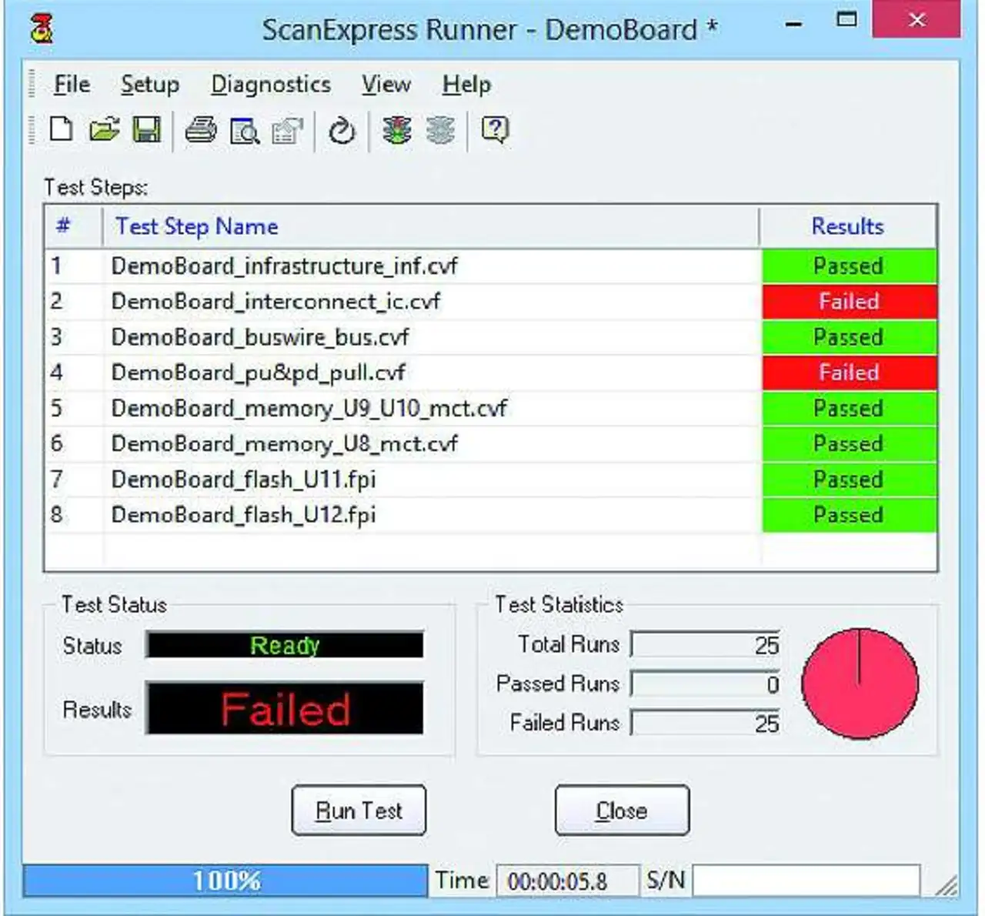Open a test plan with folder icon

pos(104,130)
